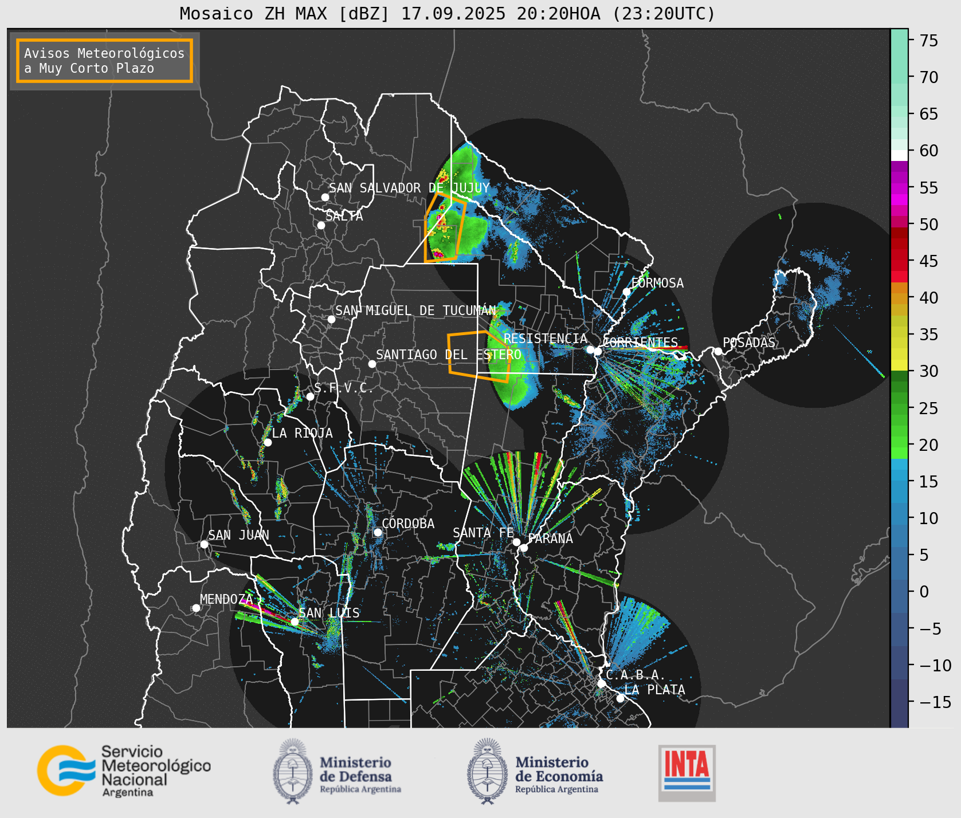
Task: Click the POSADAS city label
Action: [749, 343]
